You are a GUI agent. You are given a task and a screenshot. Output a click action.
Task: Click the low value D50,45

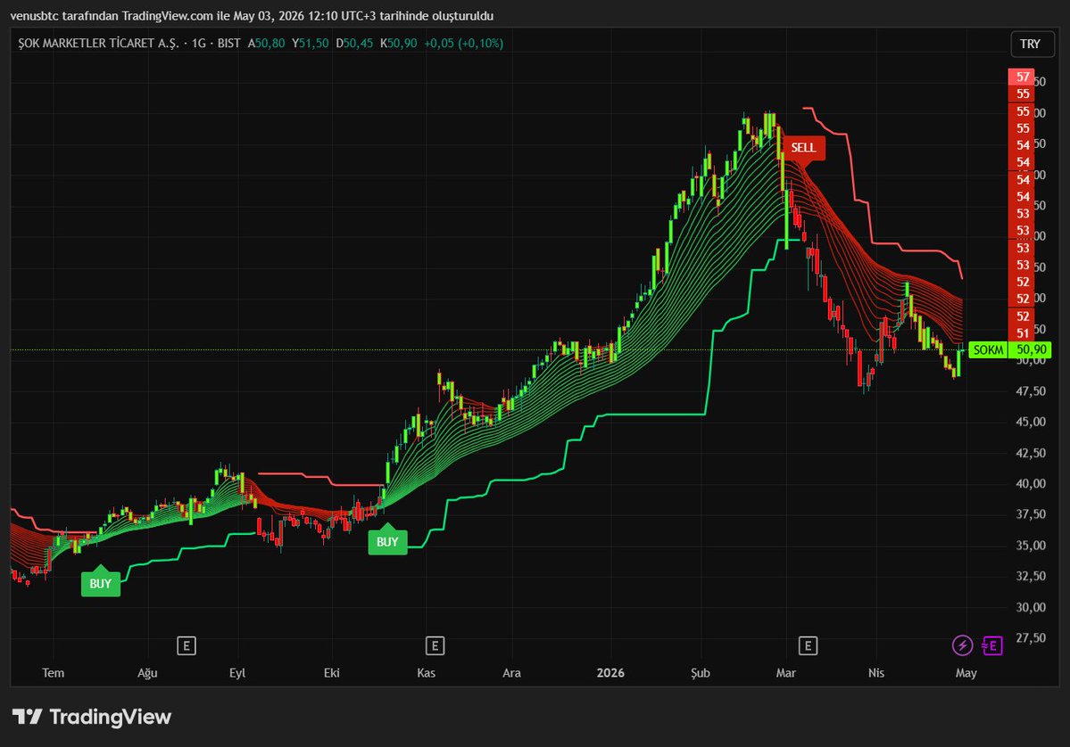(354, 43)
